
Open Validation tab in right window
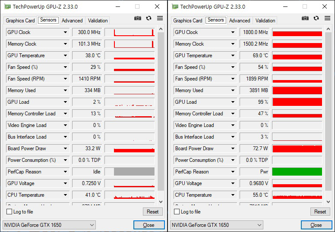265,21
